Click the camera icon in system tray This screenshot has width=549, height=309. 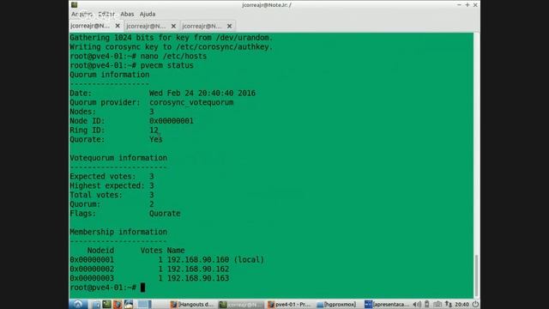click(437, 305)
